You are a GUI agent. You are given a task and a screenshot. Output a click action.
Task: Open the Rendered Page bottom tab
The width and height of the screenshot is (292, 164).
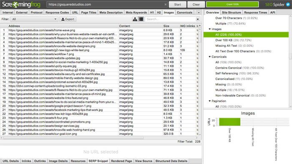[121, 161]
